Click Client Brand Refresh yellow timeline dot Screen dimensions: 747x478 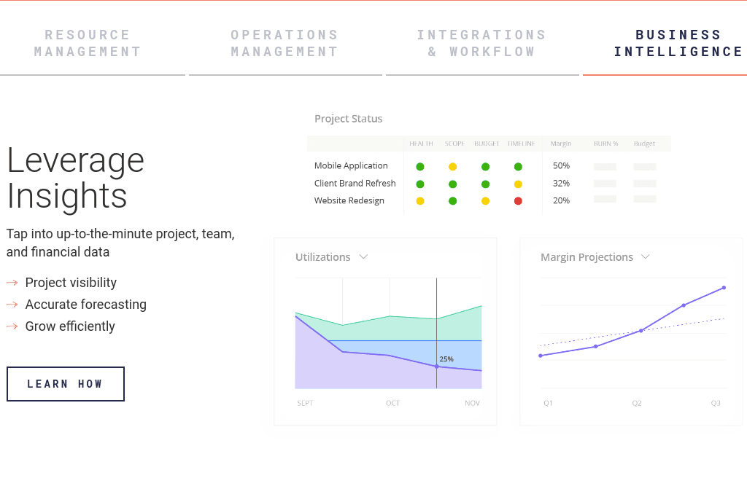pos(519,184)
